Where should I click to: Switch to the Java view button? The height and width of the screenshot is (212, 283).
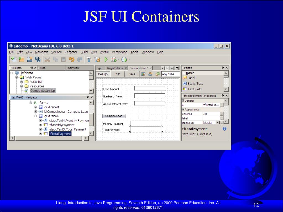point(132,74)
